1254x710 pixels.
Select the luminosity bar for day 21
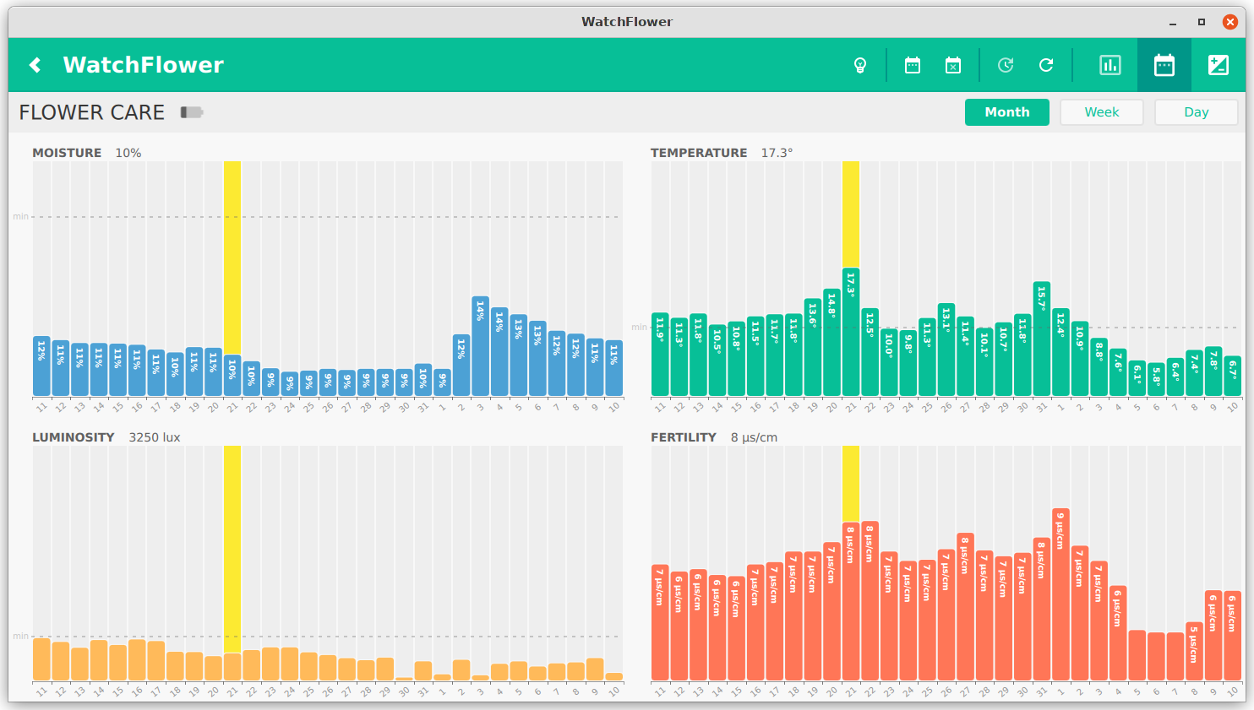click(x=232, y=667)
